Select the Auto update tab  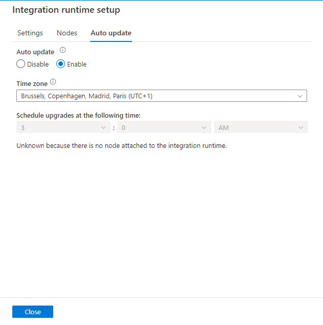tap(111, 33)
